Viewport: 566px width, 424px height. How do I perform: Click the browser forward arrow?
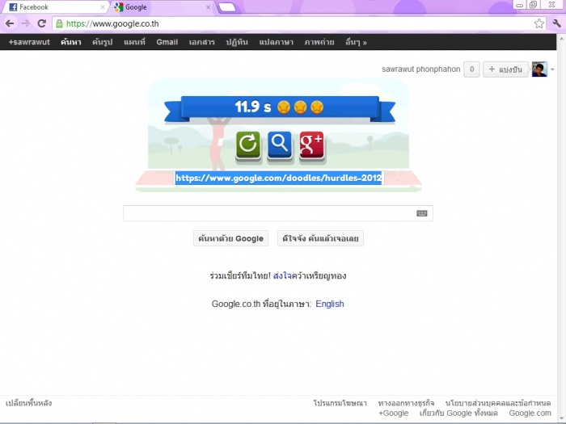(26, 23)
